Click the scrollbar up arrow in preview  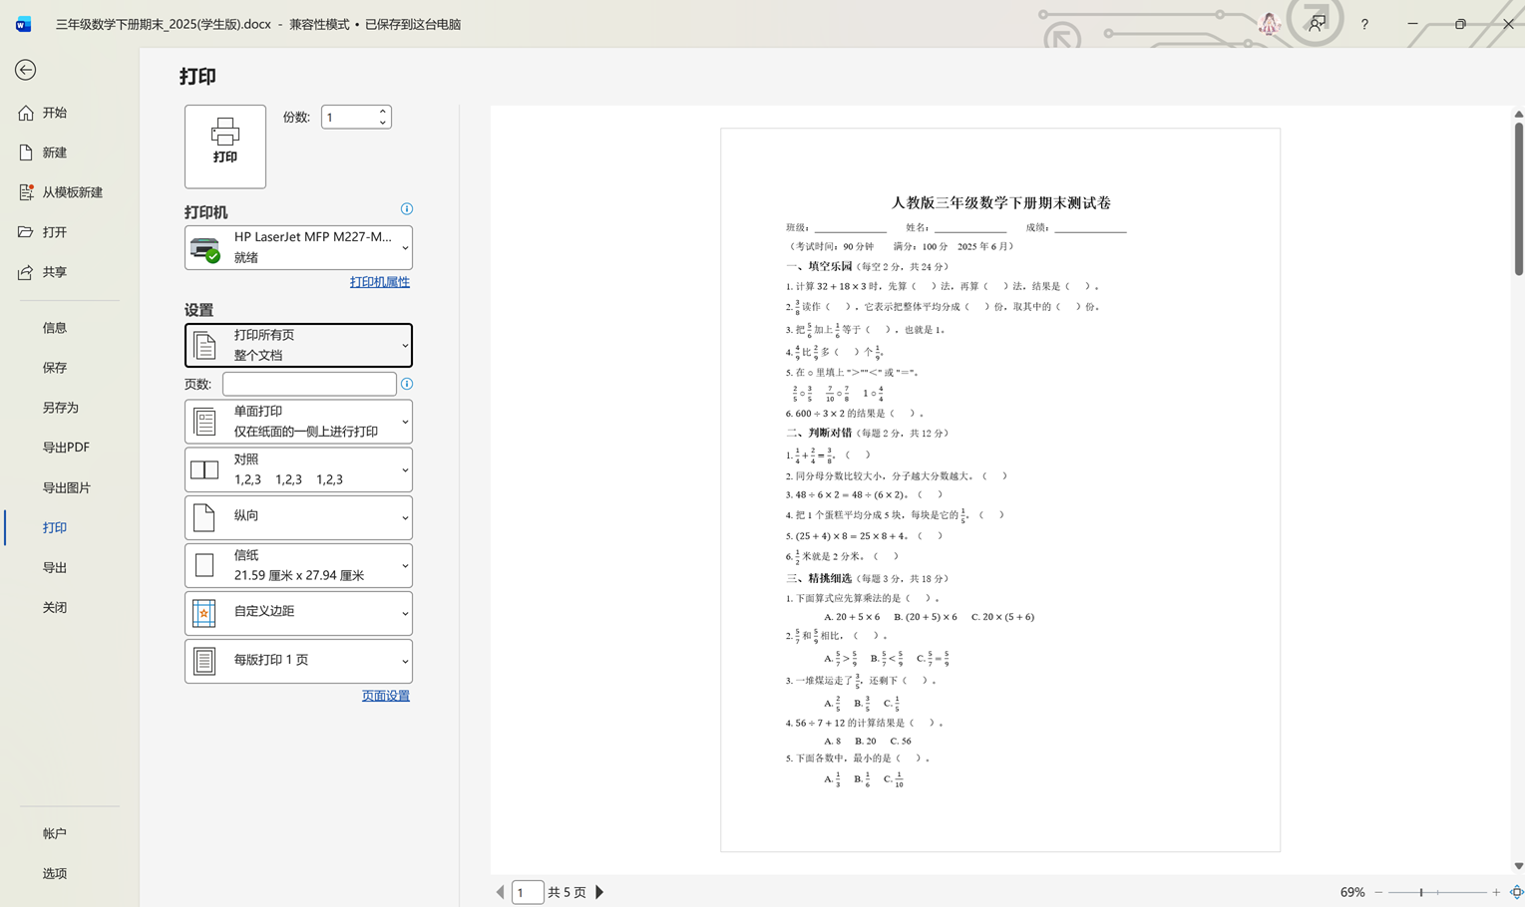pyautogui.click(x=1519, y=114)
